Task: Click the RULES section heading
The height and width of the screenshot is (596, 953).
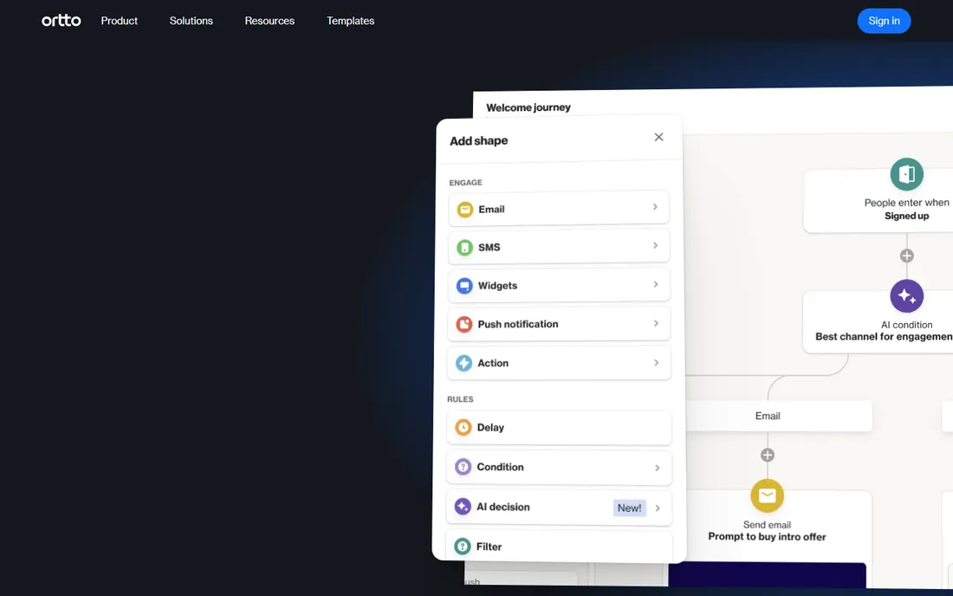Action: click(x=460, y=399)
